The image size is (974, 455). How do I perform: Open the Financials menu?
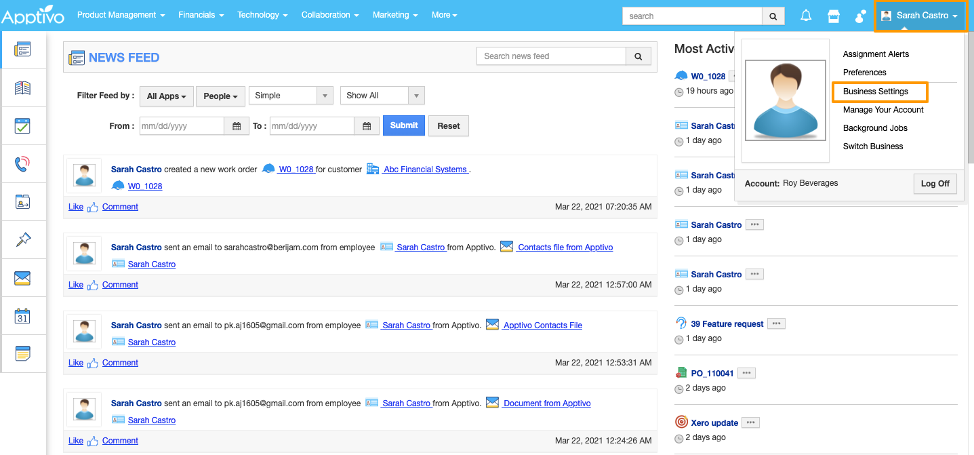(x=201, y=15)
